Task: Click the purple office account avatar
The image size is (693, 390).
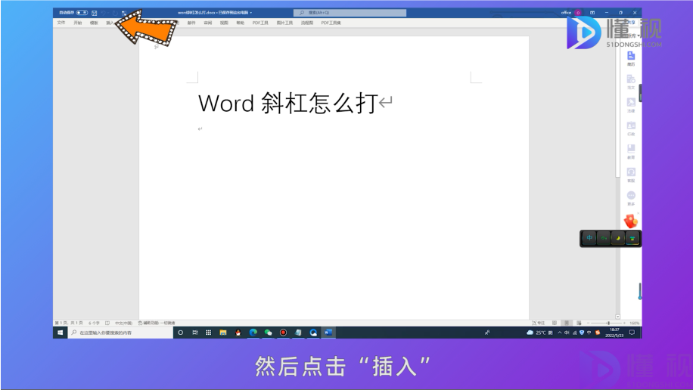Action: point(578,13)
